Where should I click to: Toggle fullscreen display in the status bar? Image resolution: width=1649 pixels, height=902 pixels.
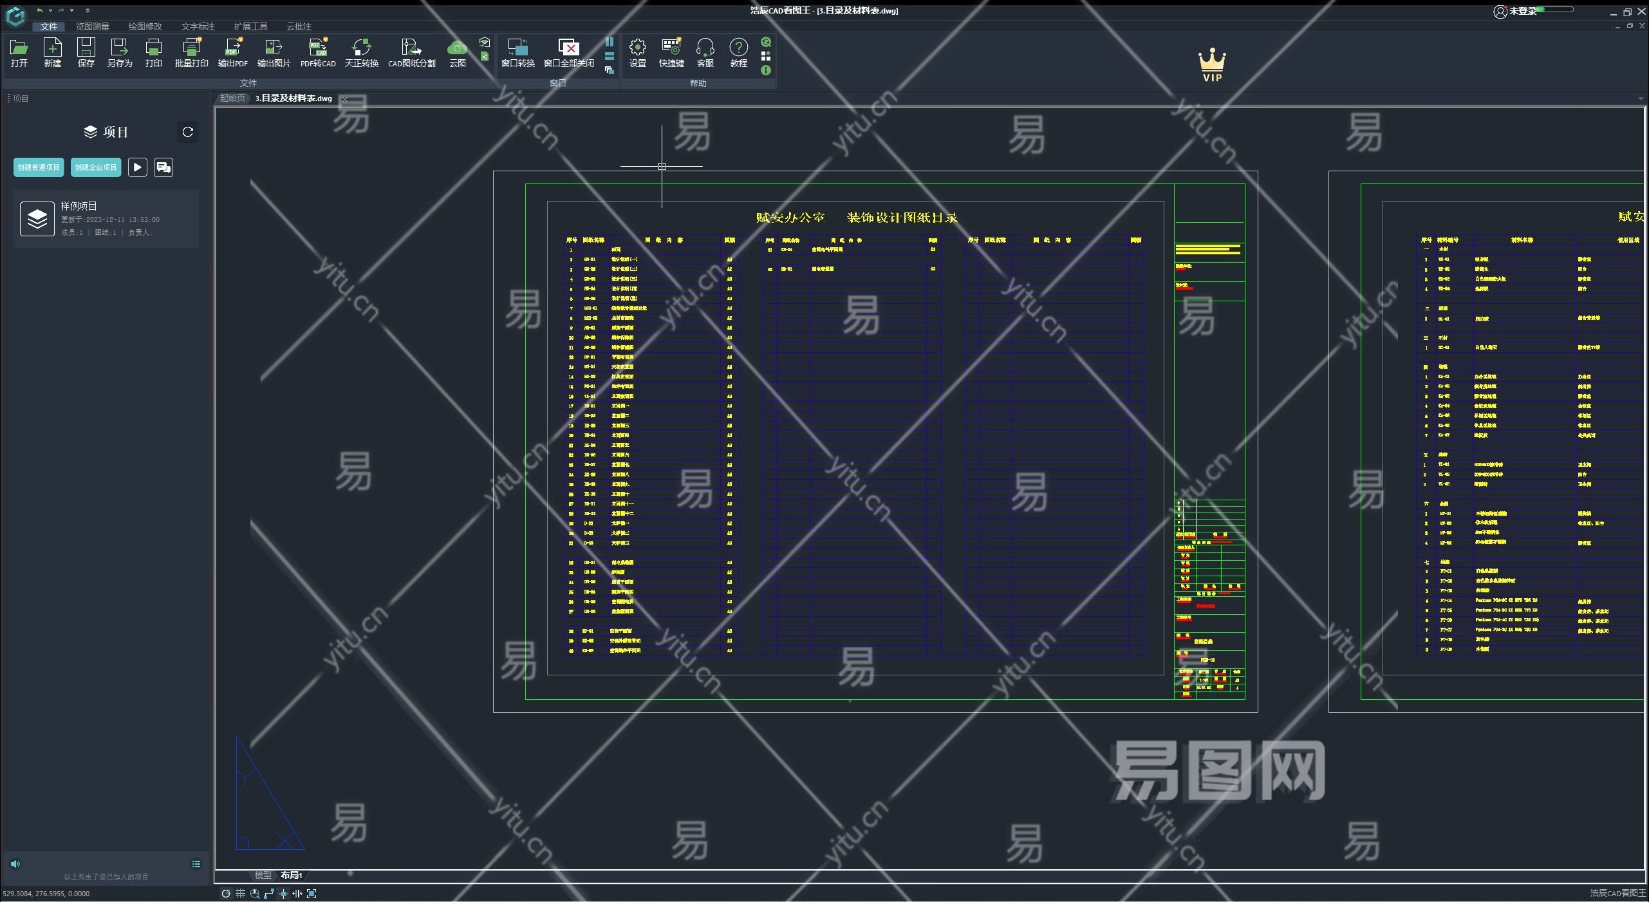click(312, 893)
